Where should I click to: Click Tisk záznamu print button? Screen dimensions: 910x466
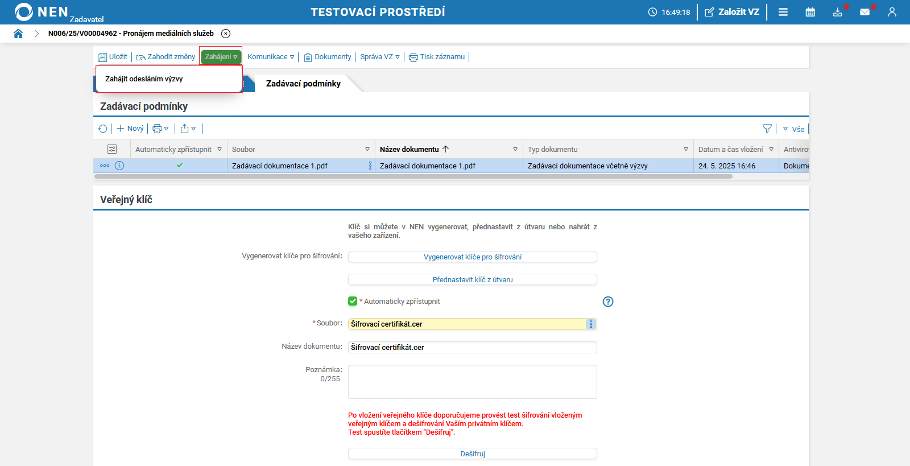tap(437, 57)
